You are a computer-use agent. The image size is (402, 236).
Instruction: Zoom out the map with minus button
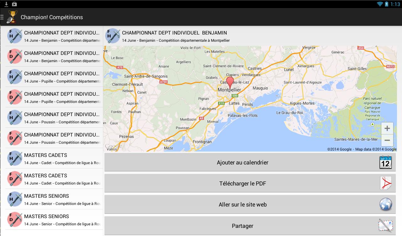coord(387,140)
